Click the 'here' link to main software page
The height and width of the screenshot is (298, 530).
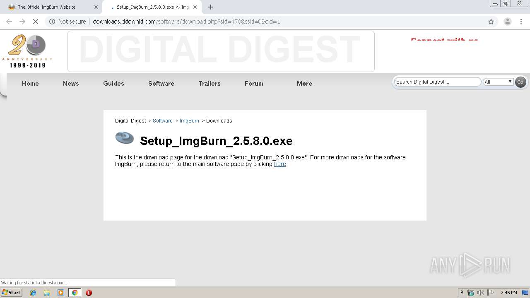280,164
